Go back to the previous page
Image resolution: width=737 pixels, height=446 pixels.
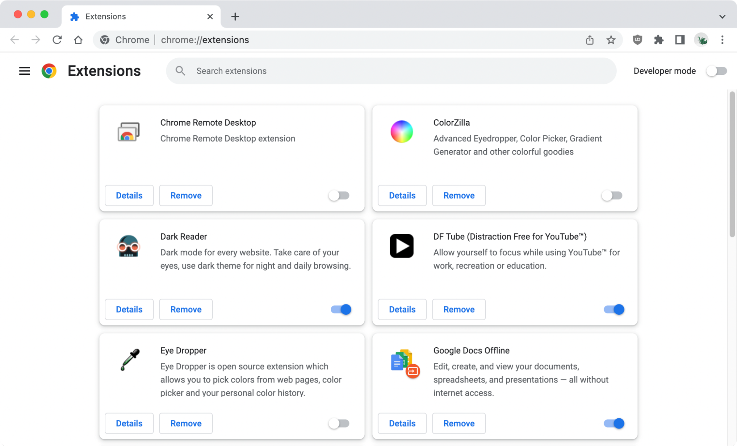pos(14,40)
